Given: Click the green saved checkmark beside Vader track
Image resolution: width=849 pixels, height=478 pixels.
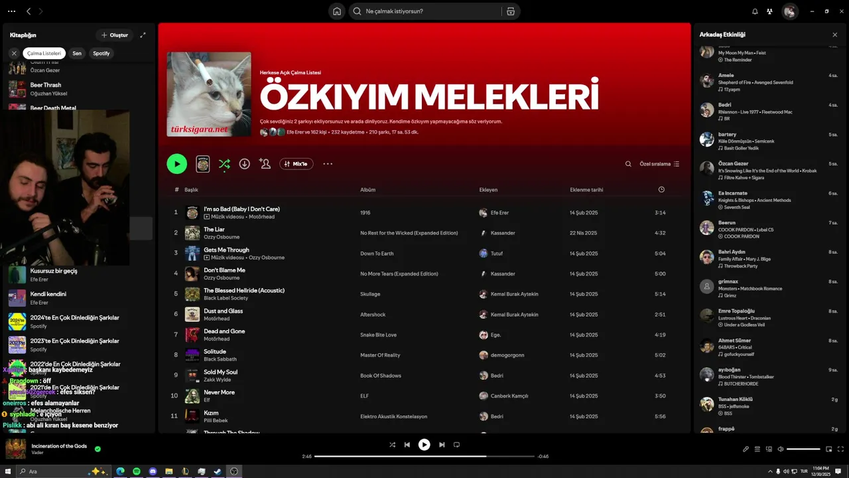Looking at the screenshot, I should (x=98, y=449).
